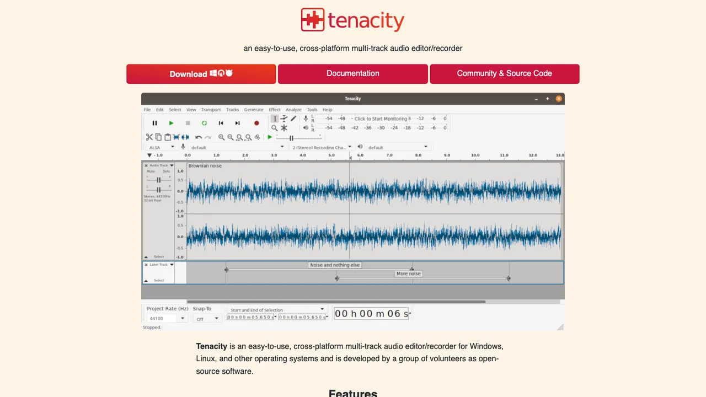This screenshot has width=706, height=397.
Task: Click the Play-at-speed green arrow
Action: [270, 137]
